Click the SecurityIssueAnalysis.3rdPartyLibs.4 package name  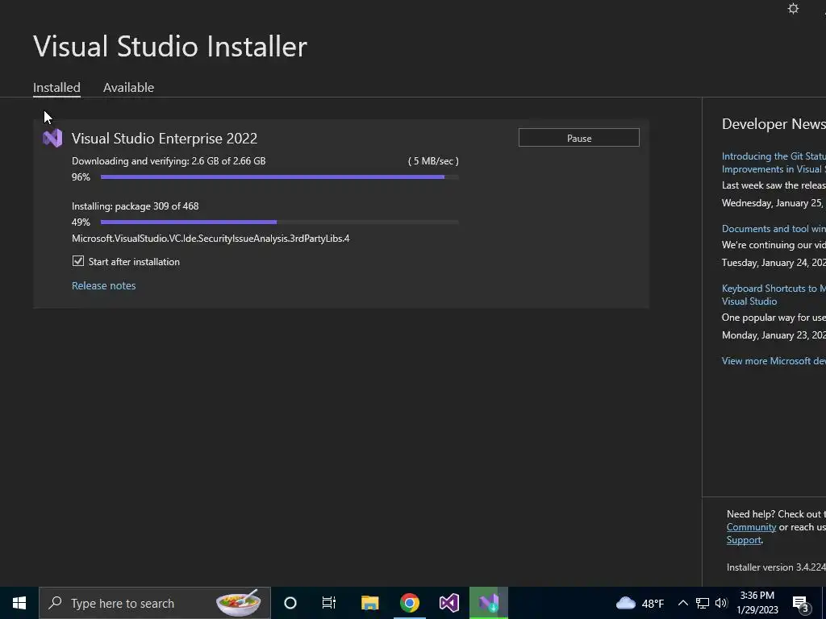211,239
